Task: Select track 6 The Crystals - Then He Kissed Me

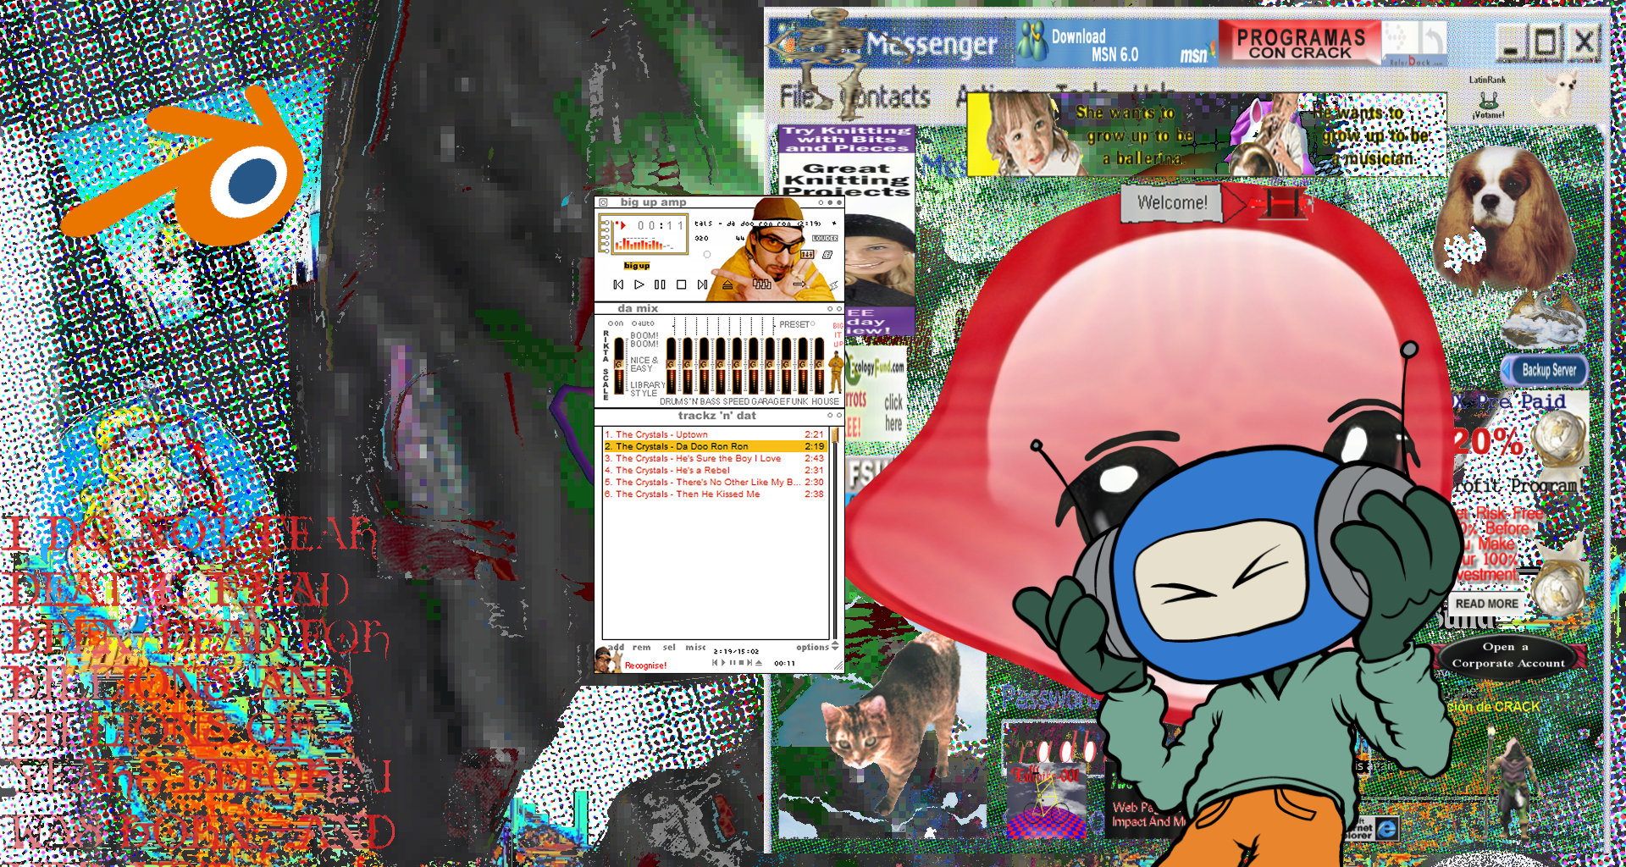Action: 715,494
